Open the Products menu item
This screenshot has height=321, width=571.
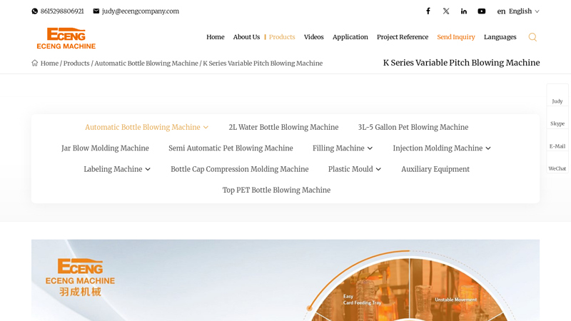tap(282, 37)
